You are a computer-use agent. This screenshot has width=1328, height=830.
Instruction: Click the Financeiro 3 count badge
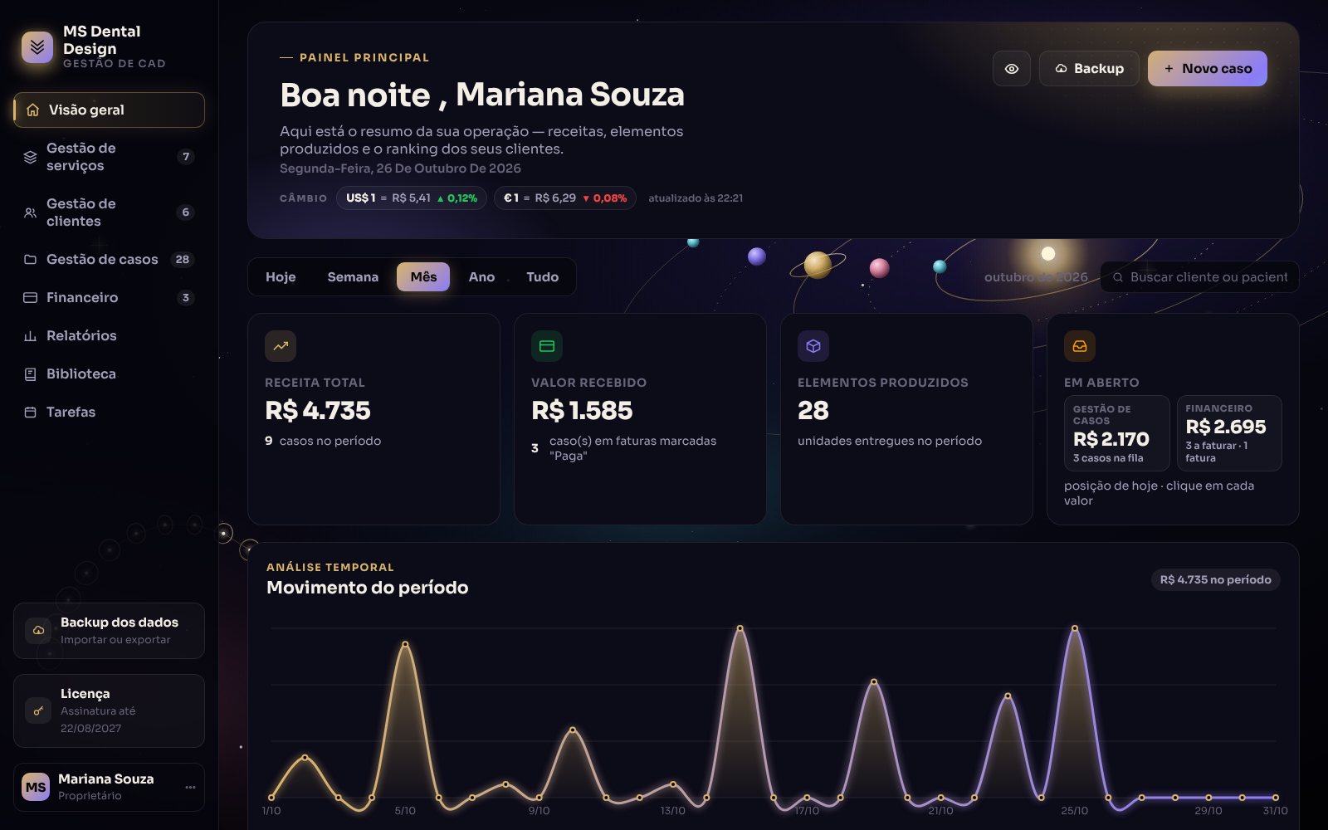[186, 297]
